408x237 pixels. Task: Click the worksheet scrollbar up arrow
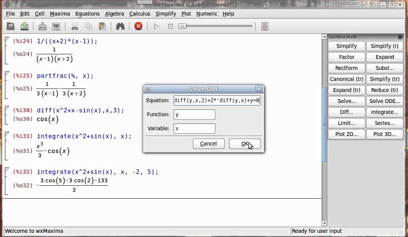[x=324, y=37]
